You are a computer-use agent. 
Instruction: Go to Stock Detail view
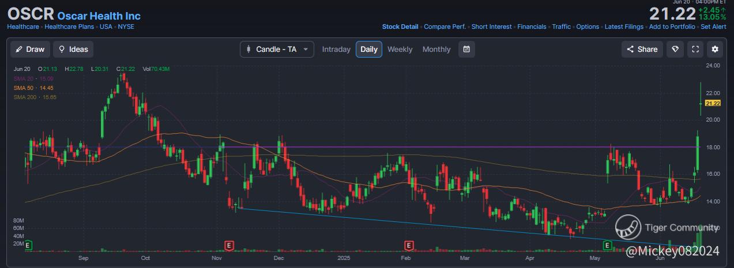click(x=400, y=27)
